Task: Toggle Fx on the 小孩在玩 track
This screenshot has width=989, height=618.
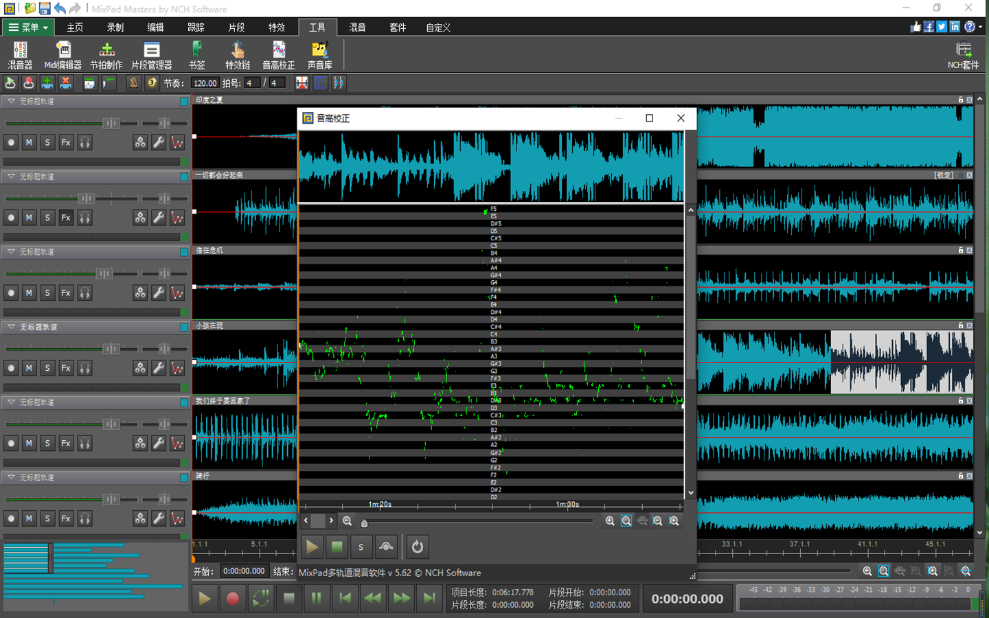Action: coord(66,368)
